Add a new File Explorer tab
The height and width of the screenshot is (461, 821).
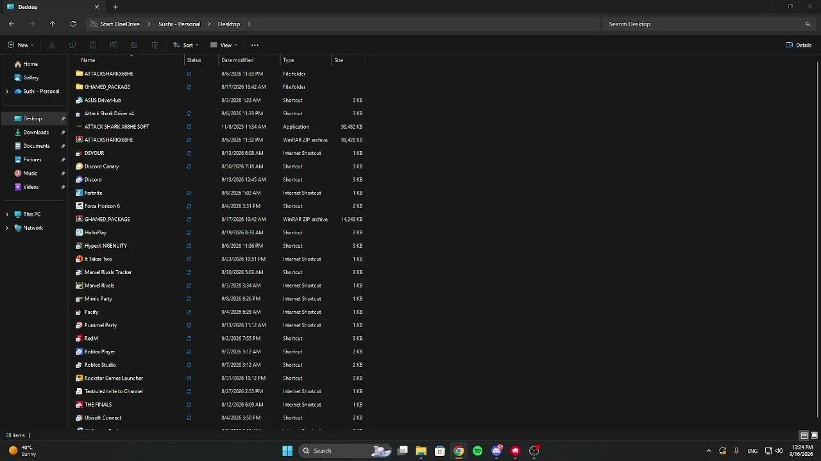(115, 7)
